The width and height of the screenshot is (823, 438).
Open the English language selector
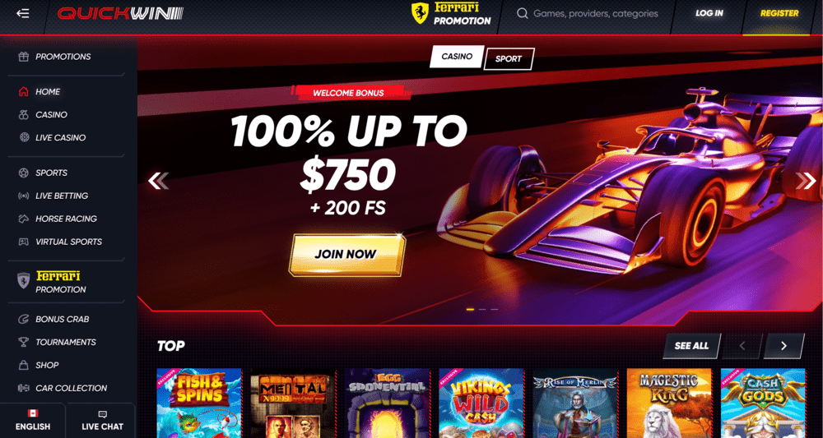[33, 420]
